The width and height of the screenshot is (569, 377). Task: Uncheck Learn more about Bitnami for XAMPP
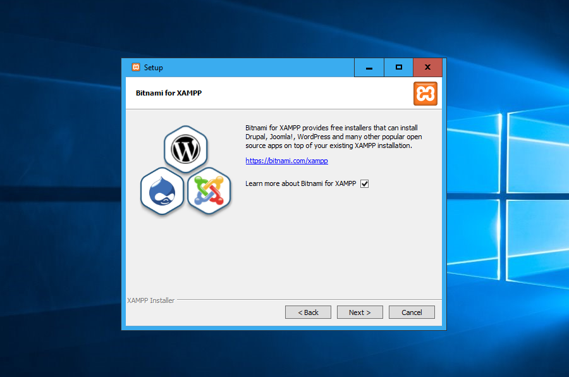(x=364, y=184)
